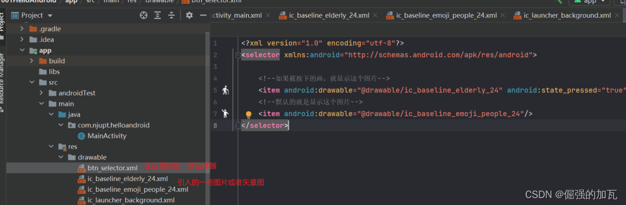Expand the build folder
The image size is (626, 205).
(32, 61)
